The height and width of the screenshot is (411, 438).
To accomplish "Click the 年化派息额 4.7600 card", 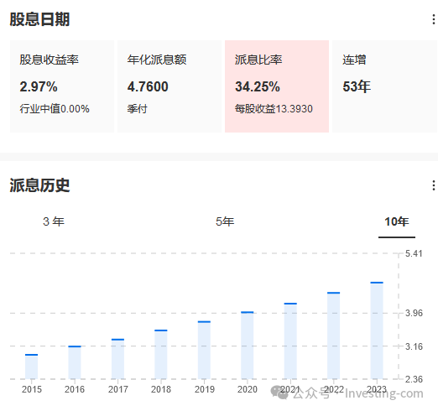I will (169, 86).
